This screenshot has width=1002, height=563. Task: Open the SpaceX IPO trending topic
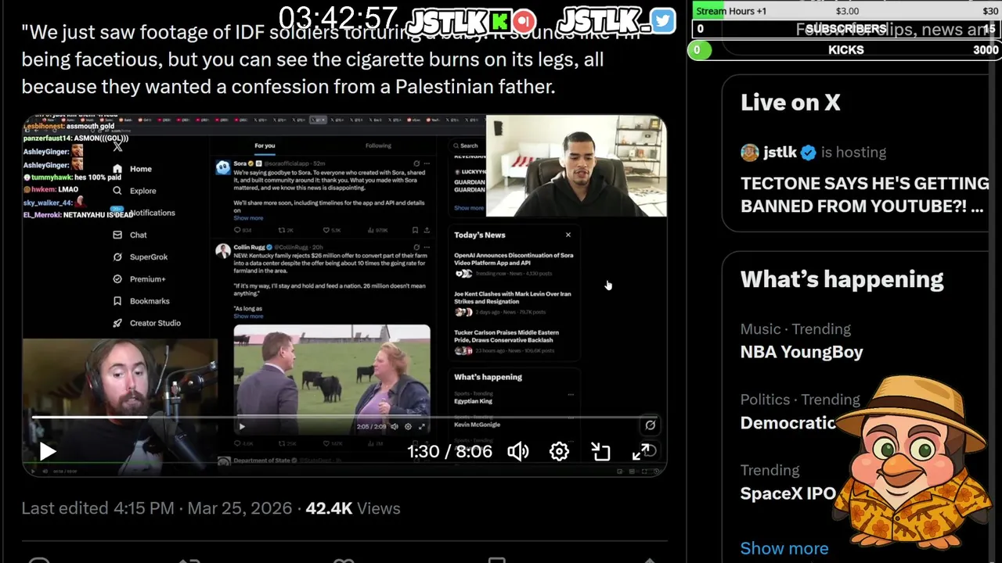pos(788,493)
